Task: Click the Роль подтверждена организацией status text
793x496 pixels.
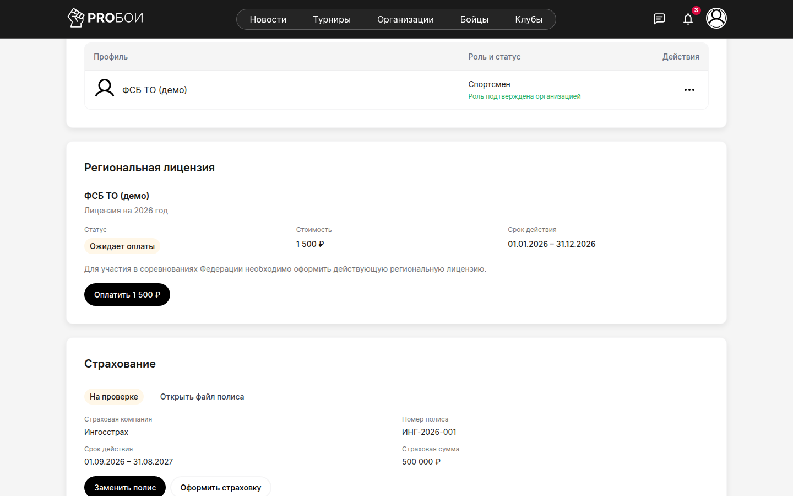Action: (524, 96)
